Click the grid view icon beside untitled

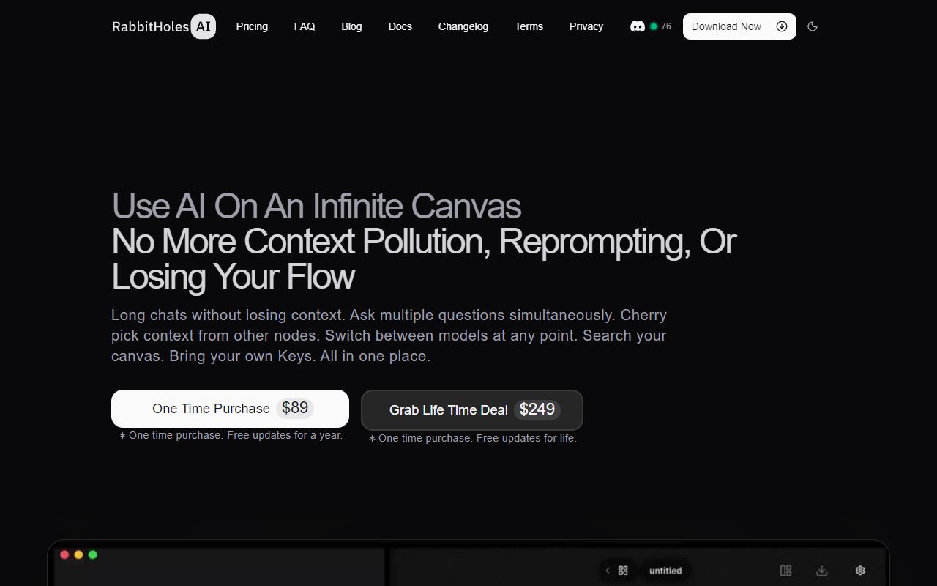(x=623, y=571)
